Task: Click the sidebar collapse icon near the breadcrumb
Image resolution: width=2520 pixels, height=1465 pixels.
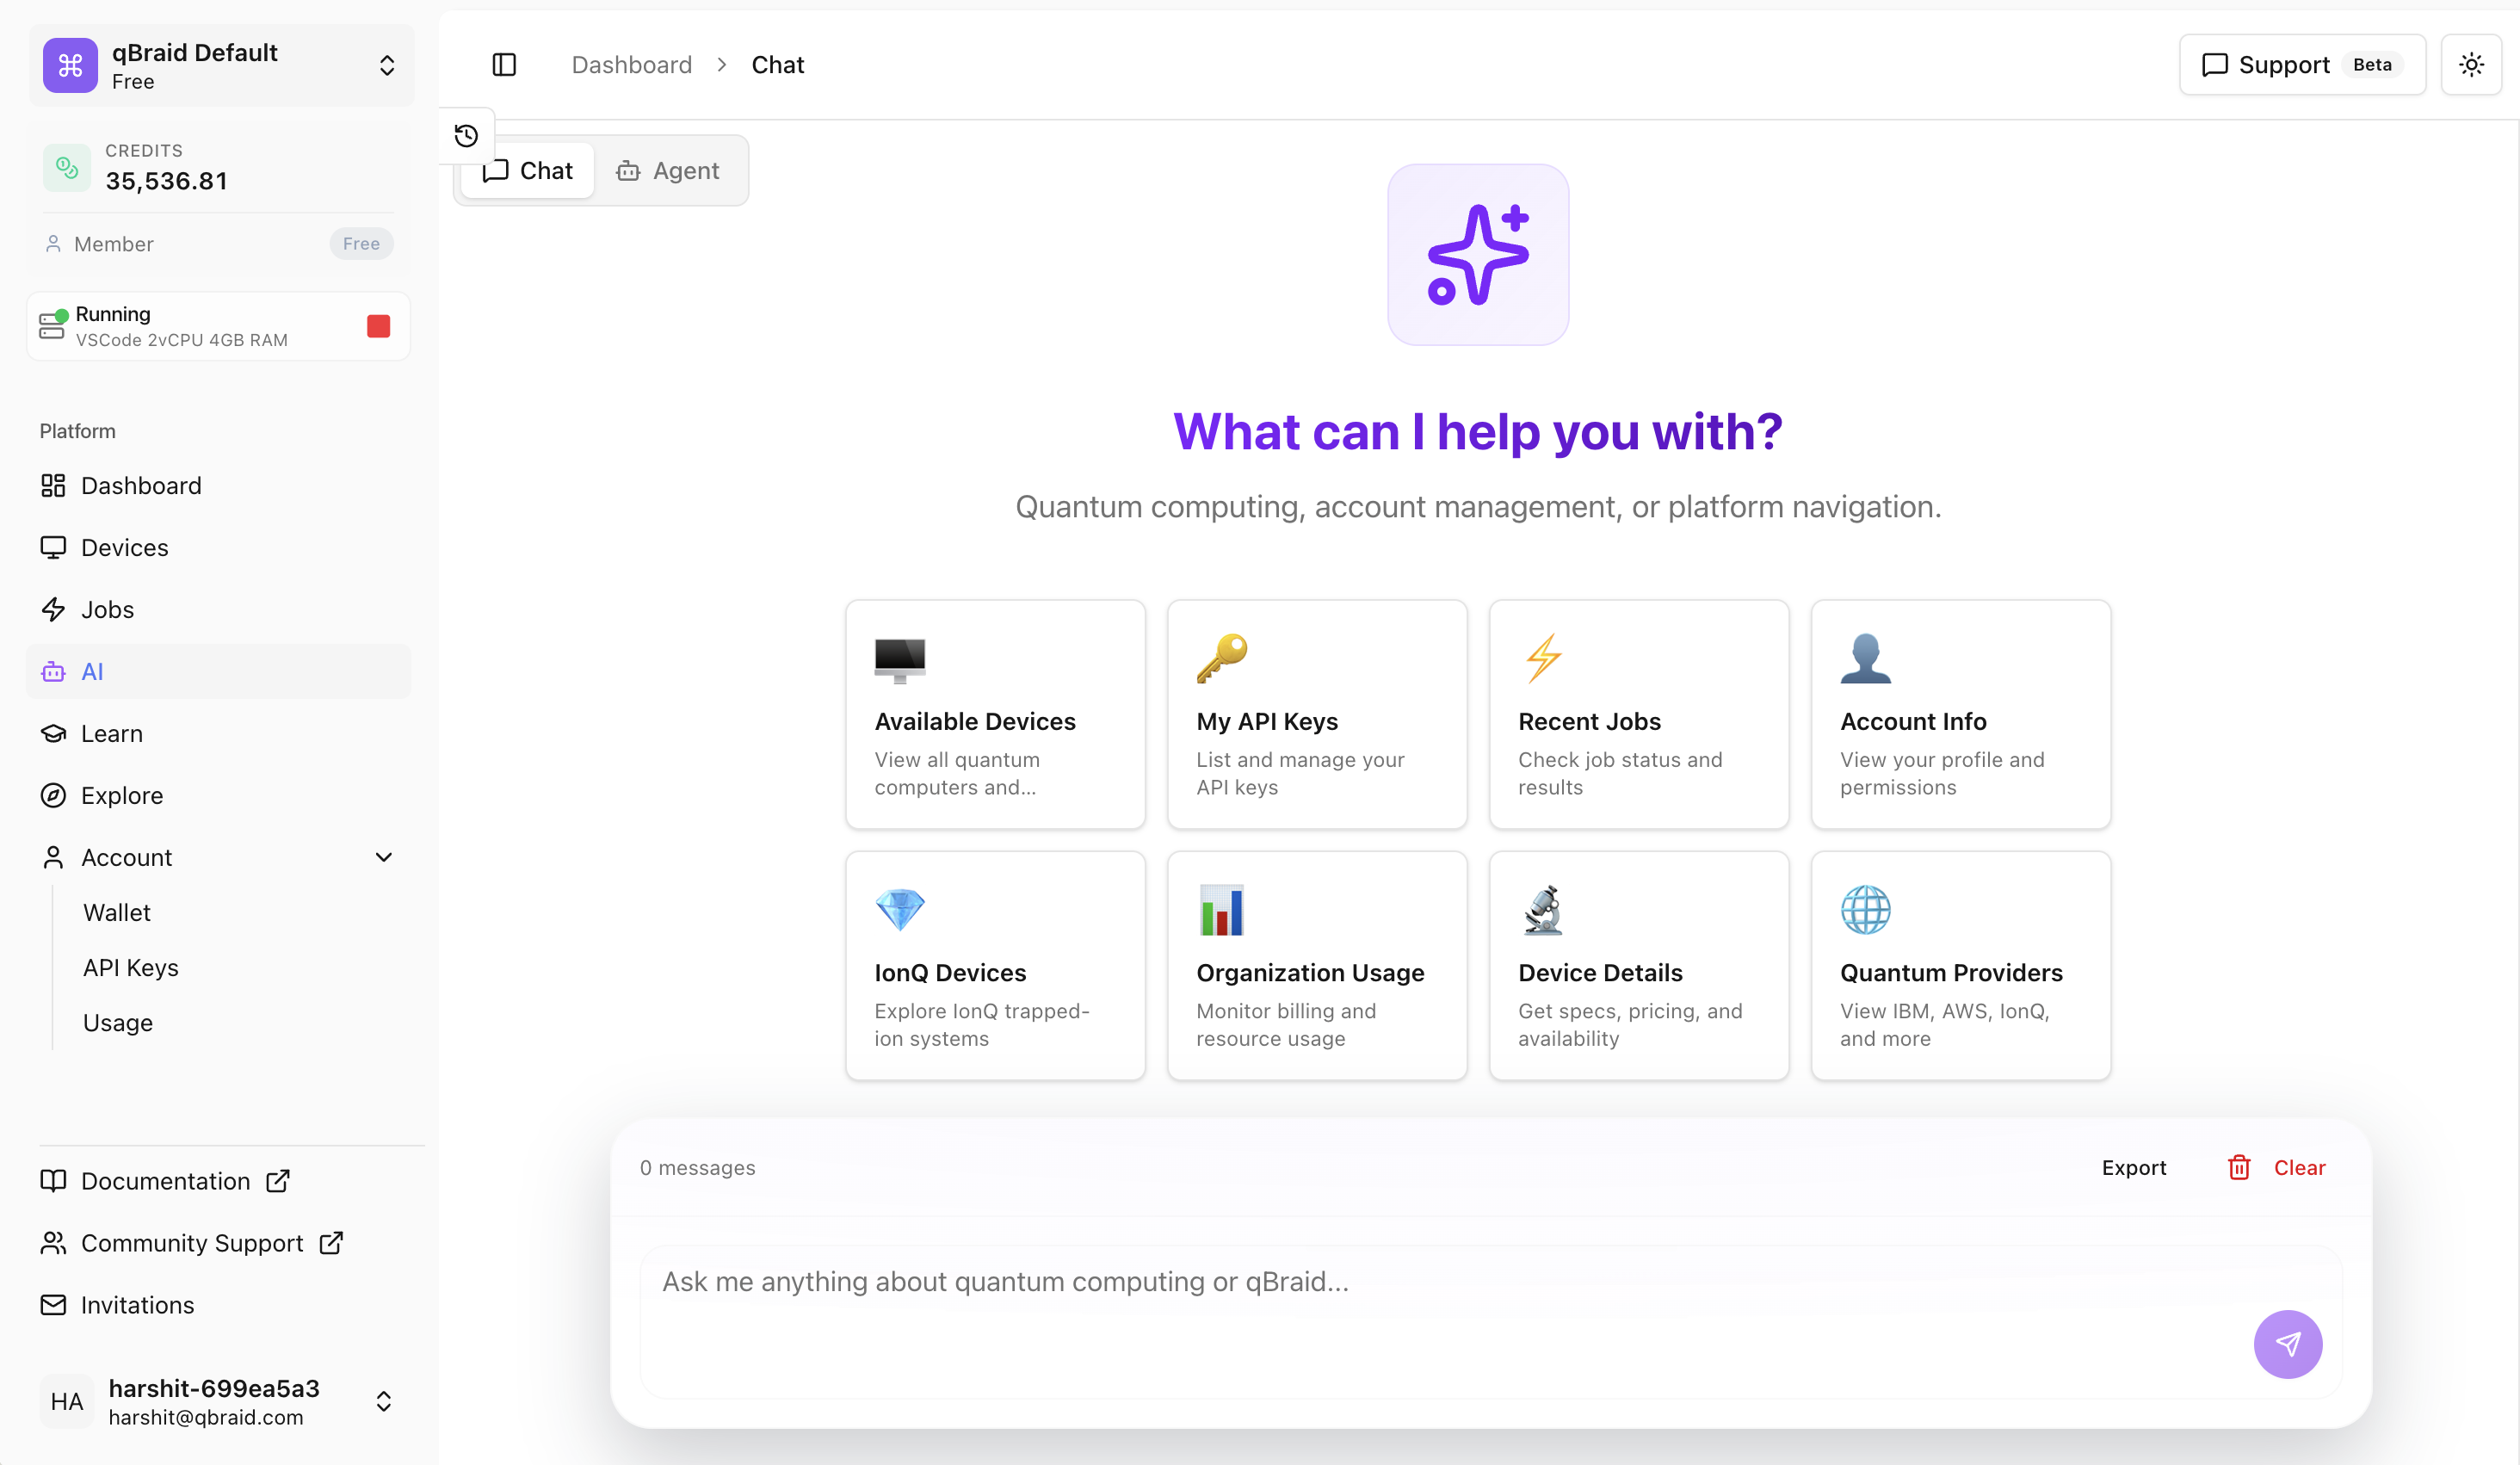Action: 504,64
